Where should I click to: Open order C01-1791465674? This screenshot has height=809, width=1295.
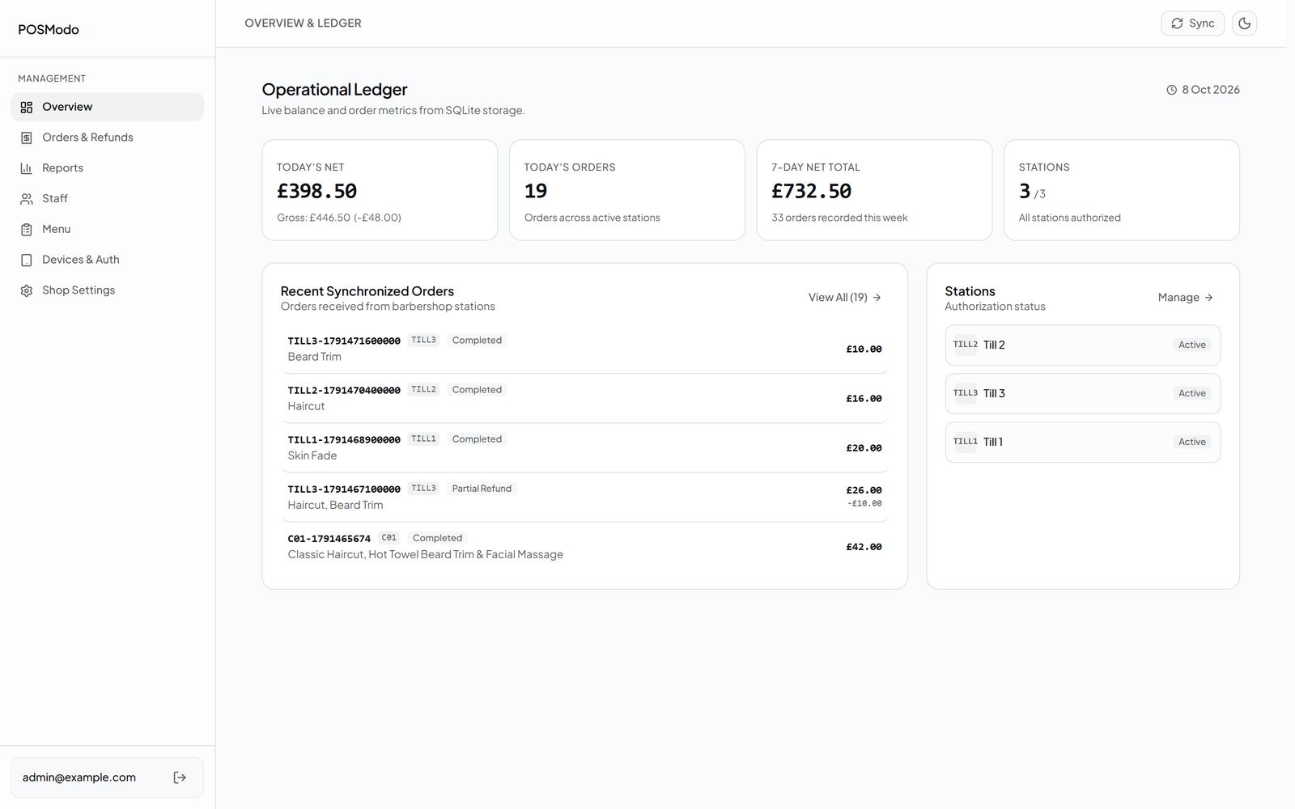click(584, 546)
